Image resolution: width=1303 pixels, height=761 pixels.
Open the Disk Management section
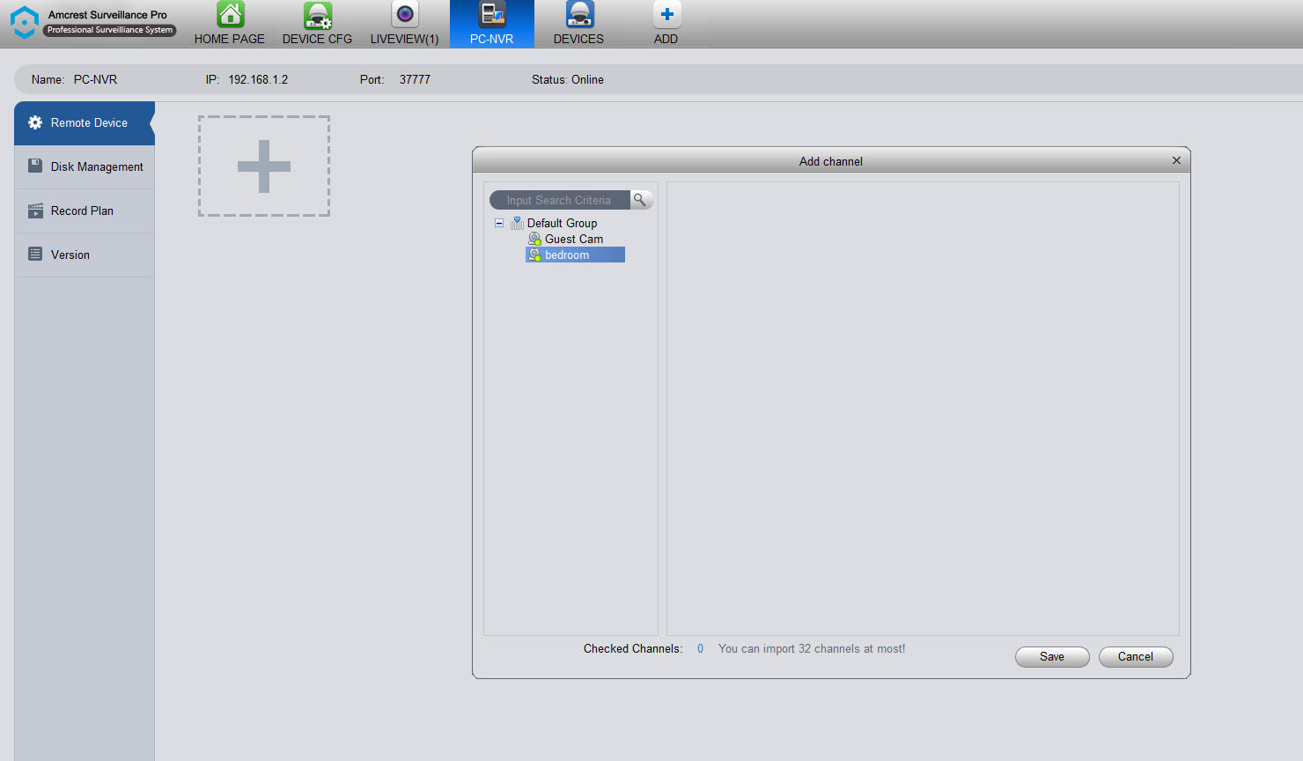click(x=85, y=167)
